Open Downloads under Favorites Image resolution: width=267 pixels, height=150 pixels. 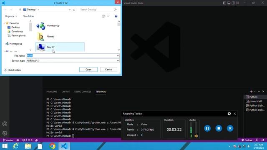click(17, 31)
